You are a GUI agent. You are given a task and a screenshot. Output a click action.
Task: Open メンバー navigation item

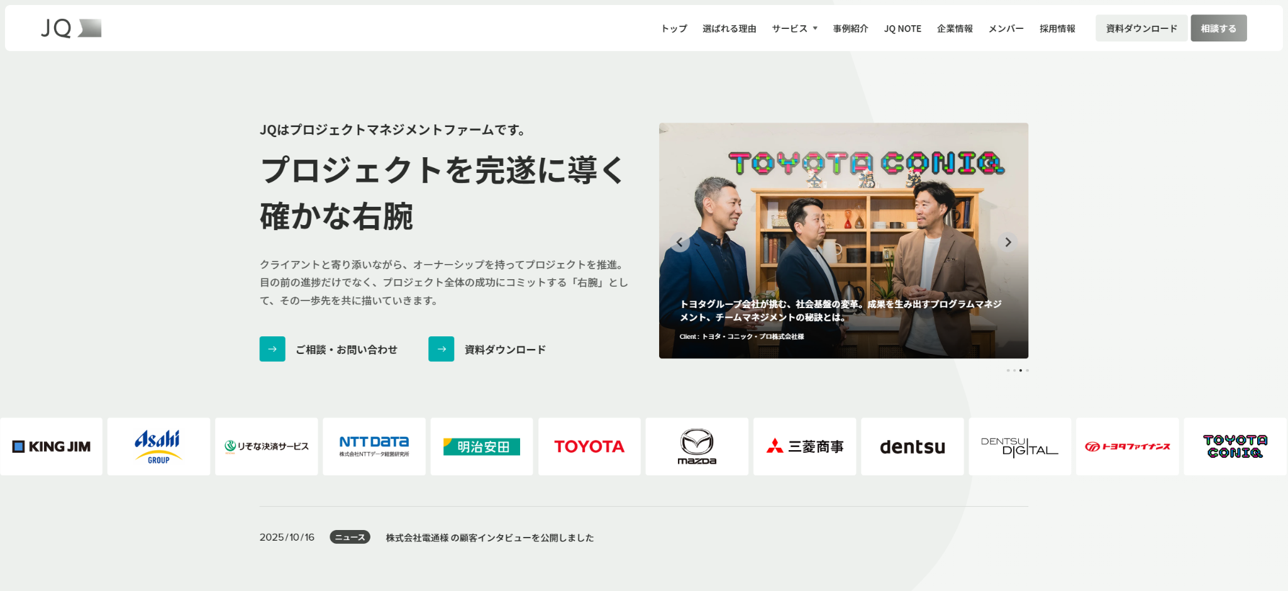pyautogui.click(x=1006, y=28)
